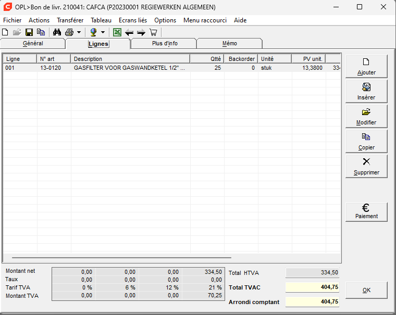Click the binoculars Search icon
This screenshot has height=315, width=396.
pyautogui.click(x=57, y=32)
